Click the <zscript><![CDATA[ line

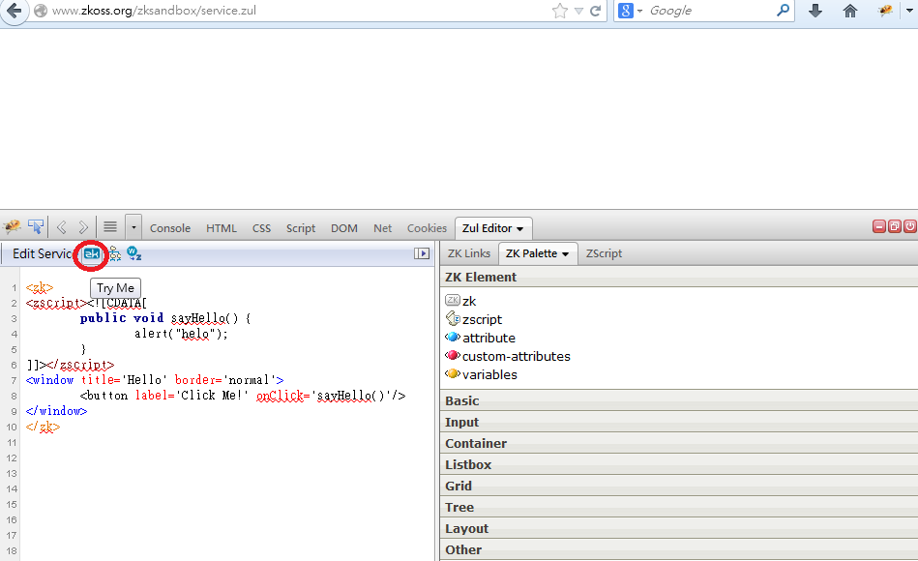tap(86, 303)
